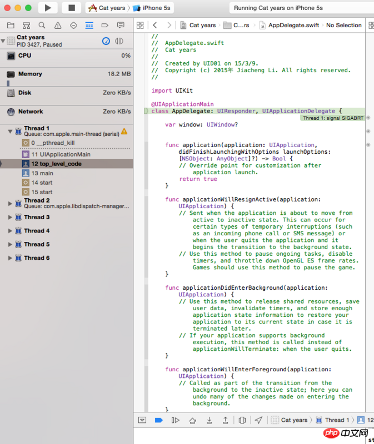374x444 pixels.
Task: Open the Find navigator magnifier icon
Action: 42,26
